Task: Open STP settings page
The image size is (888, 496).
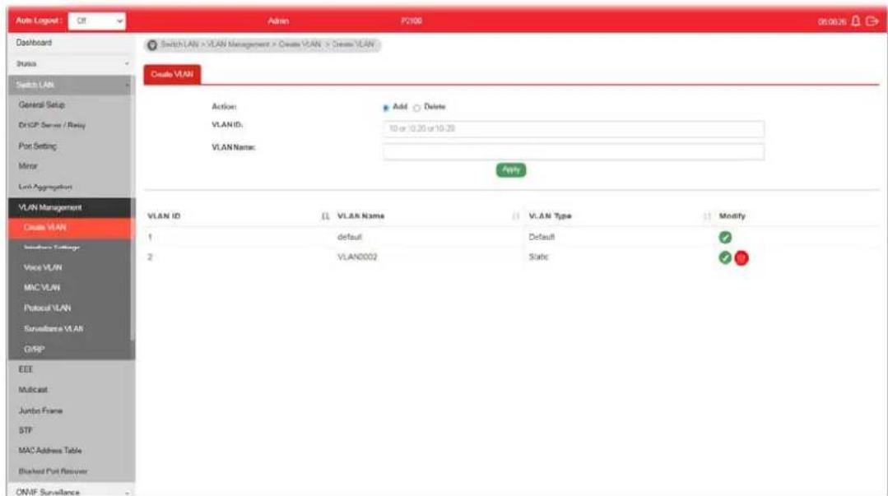Action: (26, 430)
